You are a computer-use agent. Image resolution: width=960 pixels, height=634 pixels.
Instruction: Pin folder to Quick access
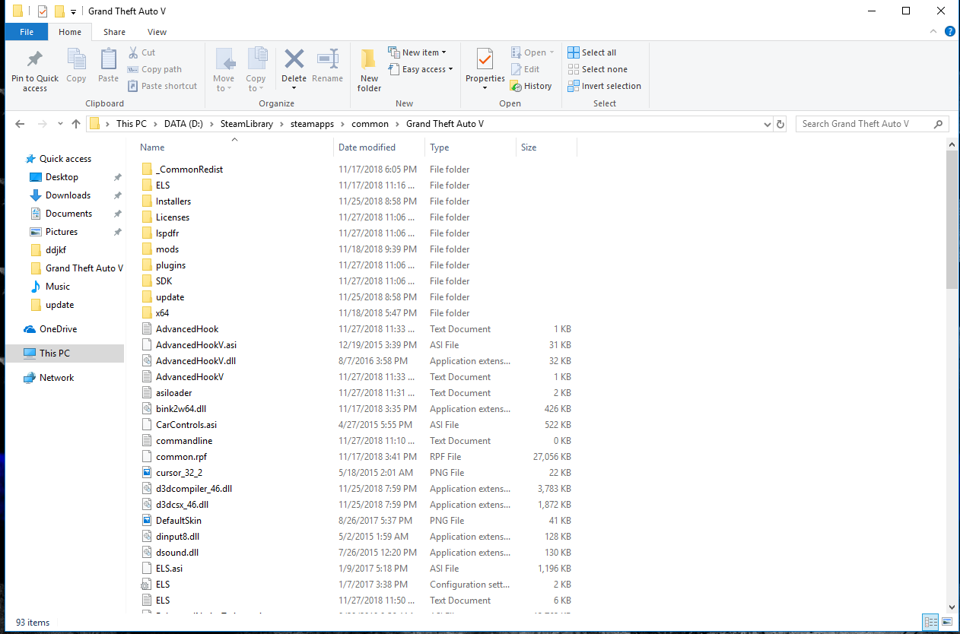35,71
